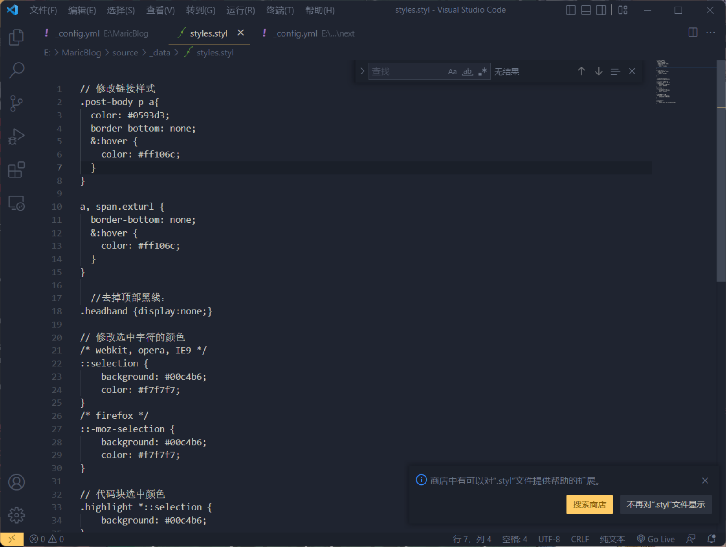
Task: Open the 查看(V) menu
Action: pos(160,10)
